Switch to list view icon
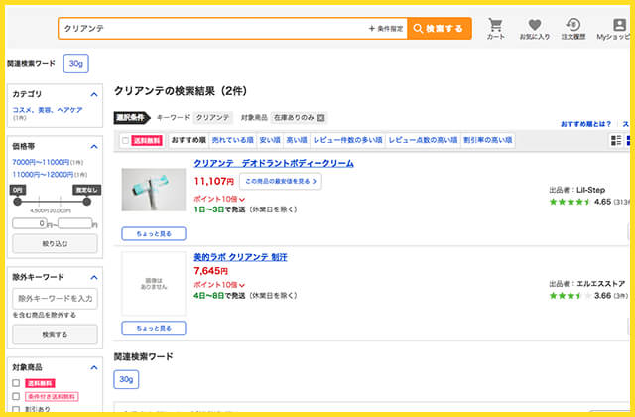The image size is (635, 417). [x=616, y=141]
